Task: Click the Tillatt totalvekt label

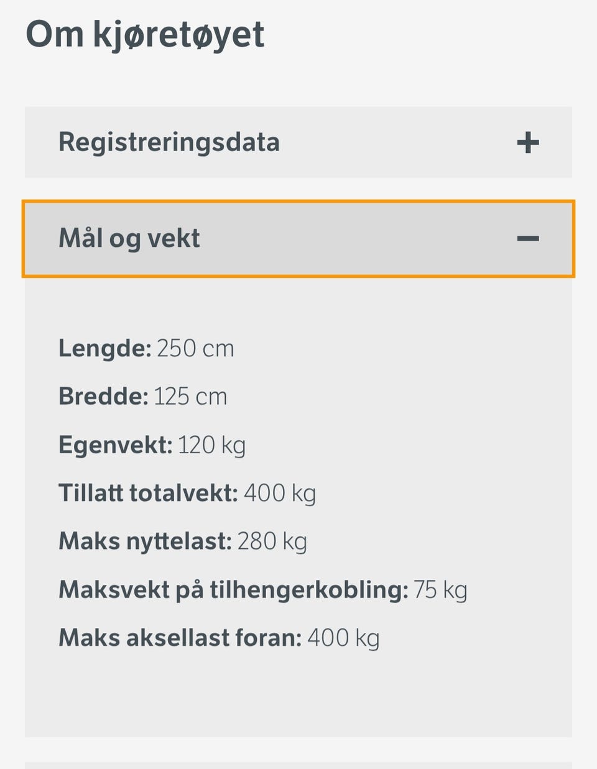Action: [148, 493]
